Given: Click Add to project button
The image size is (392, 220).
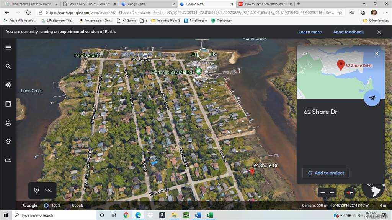Looking at the screenshot, I should (x=326, y=173).
